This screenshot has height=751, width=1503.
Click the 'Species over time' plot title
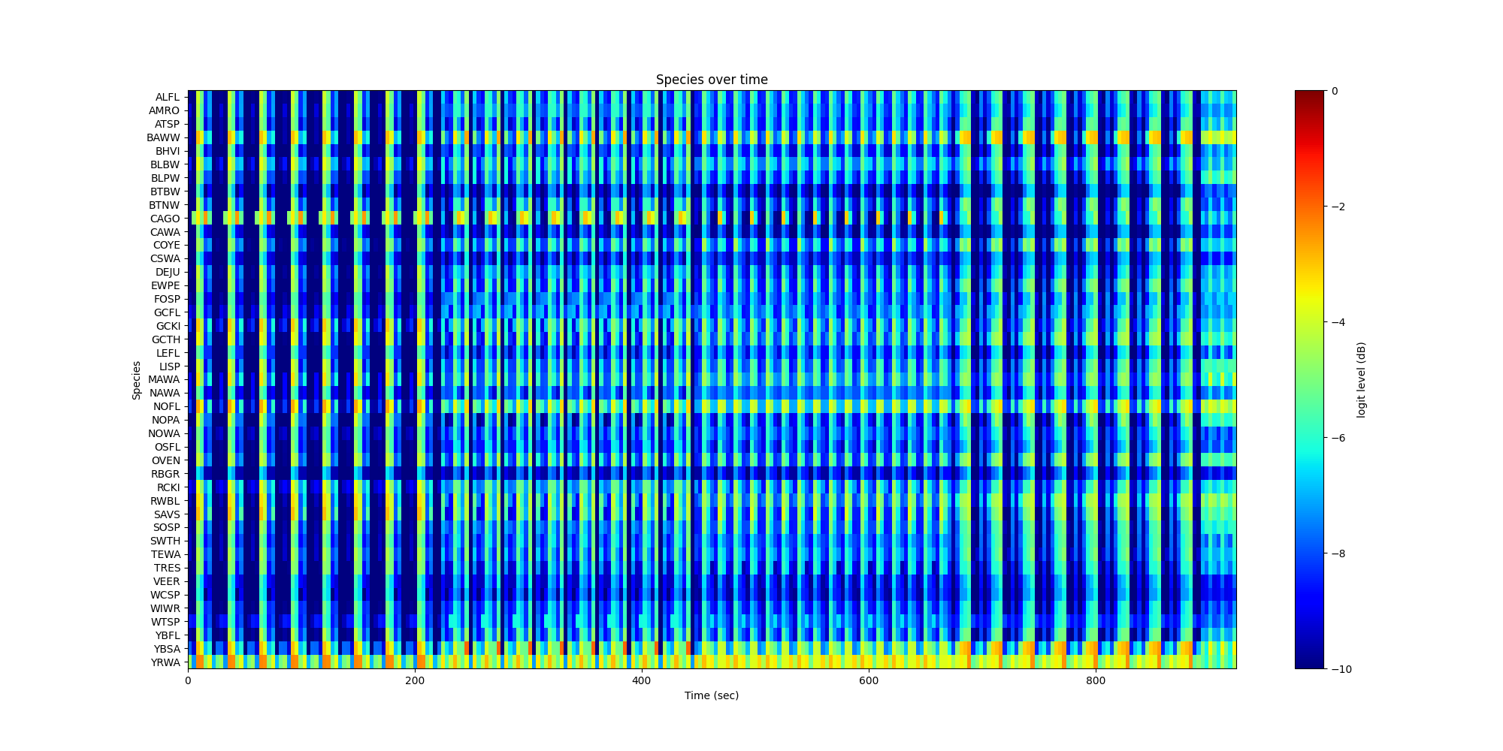pos(711,80)
